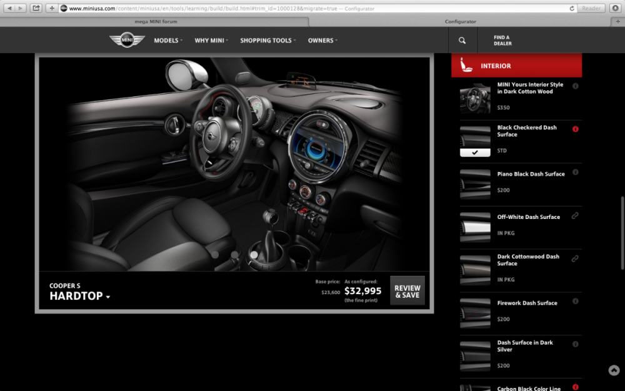Go forward using the browser forward arrow
The image size is (625, 391).
point(21,8)
